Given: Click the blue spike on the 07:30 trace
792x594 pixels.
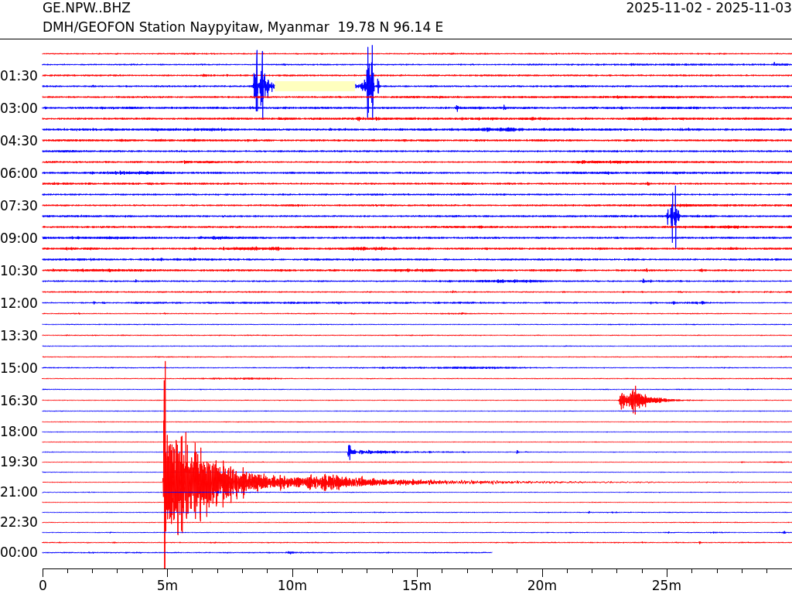Looking at the screenshot, I should pos(673,216).
